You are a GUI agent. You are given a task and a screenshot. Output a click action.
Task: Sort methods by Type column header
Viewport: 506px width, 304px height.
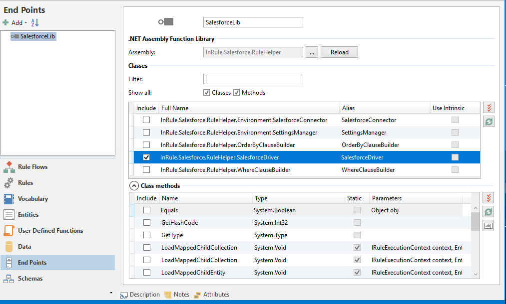click(x=298, y=198)
